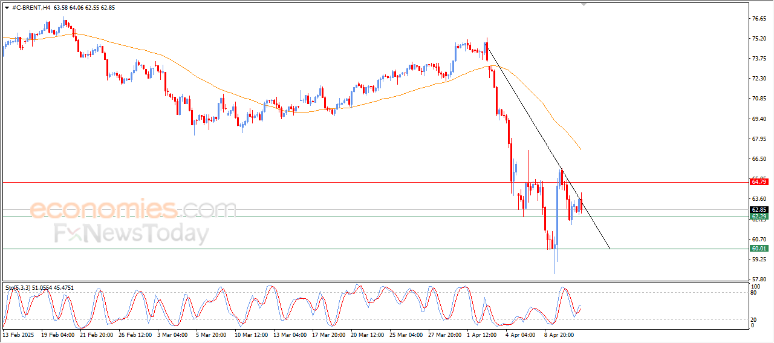Click the gray chart shift triangle marker
Viewport: 774px width, 343px height.
click(x=584, y=4)
